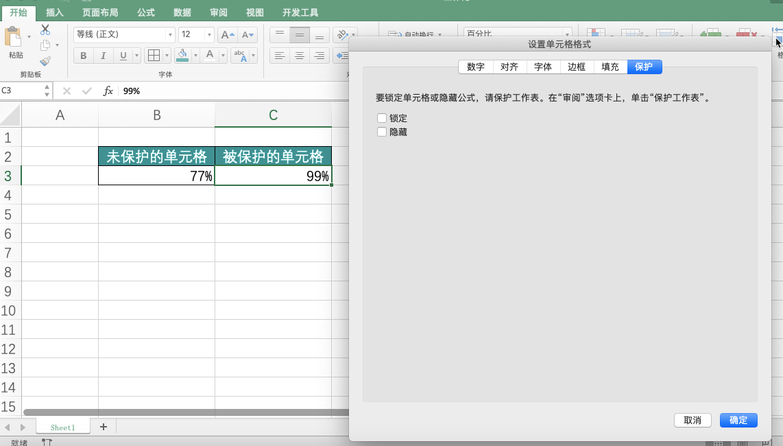Apply font color A icon

(210, 56)
